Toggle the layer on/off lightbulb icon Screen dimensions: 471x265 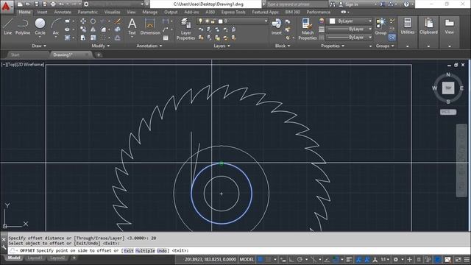point(200,21)
